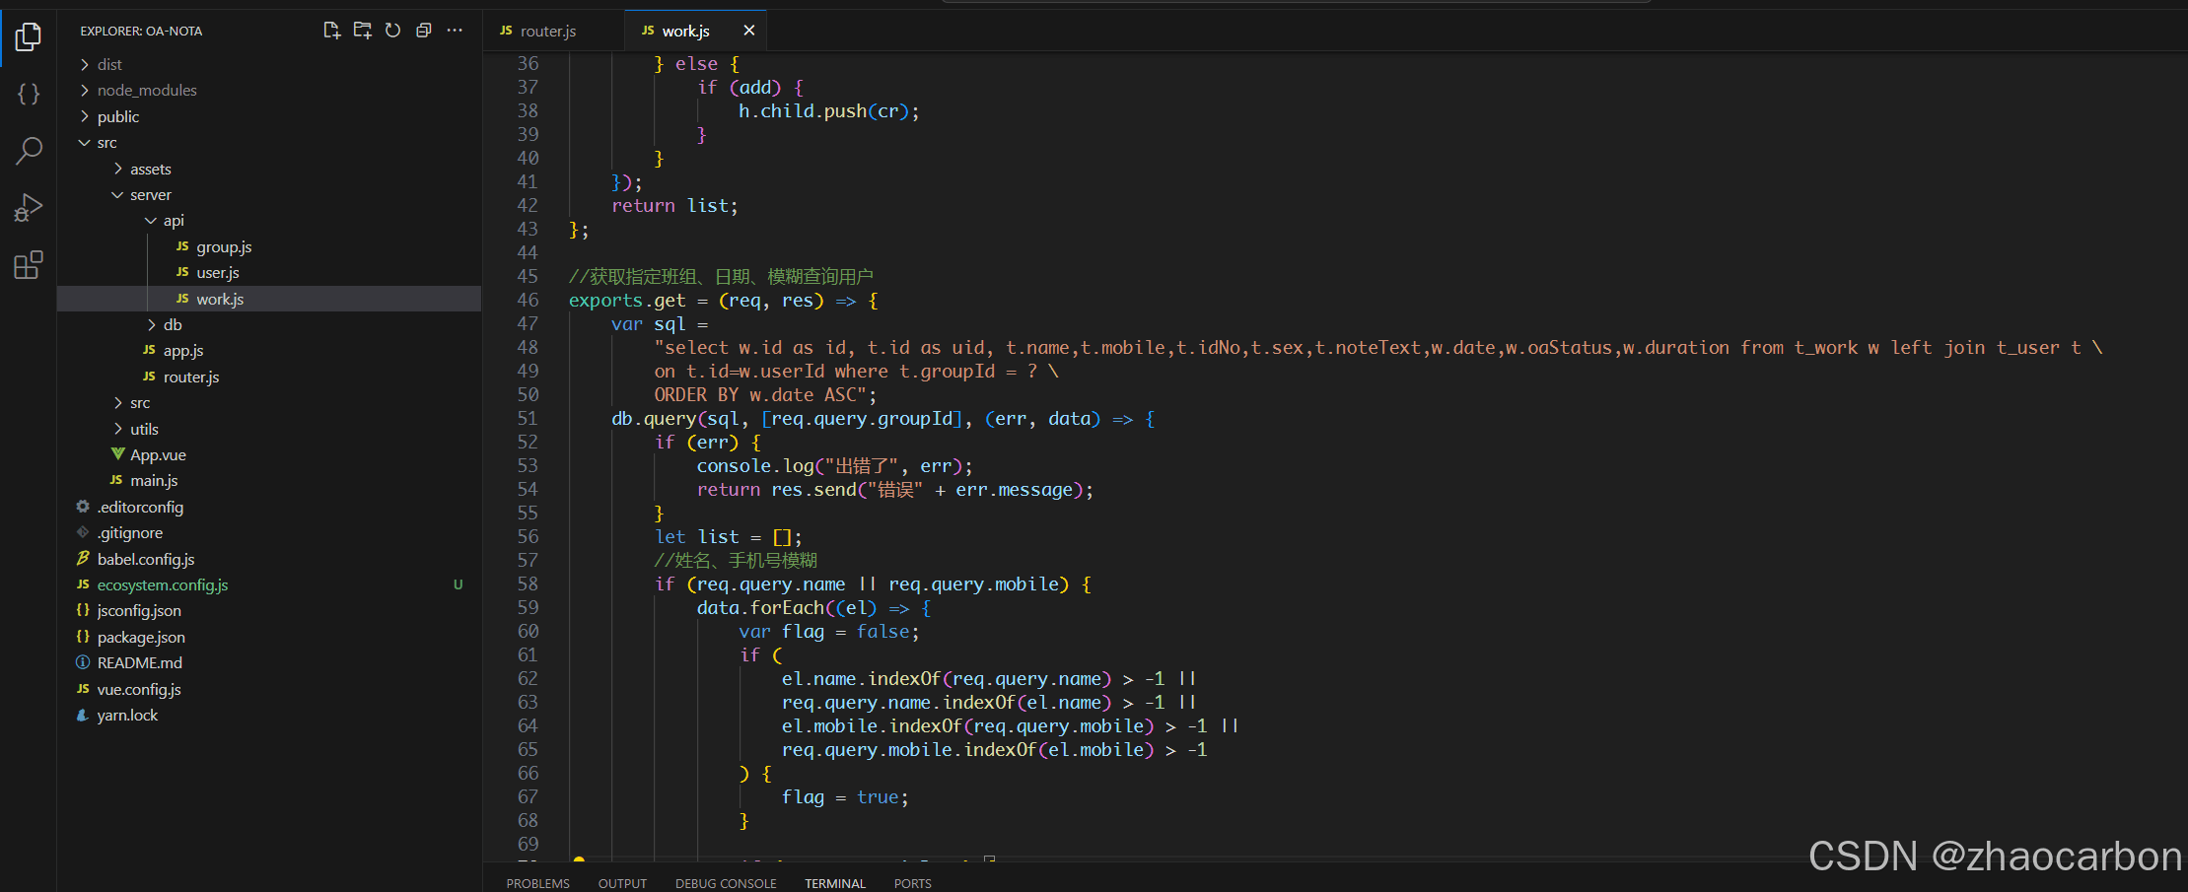
Task: Open Run and Debug view
Action: [29, 208]
